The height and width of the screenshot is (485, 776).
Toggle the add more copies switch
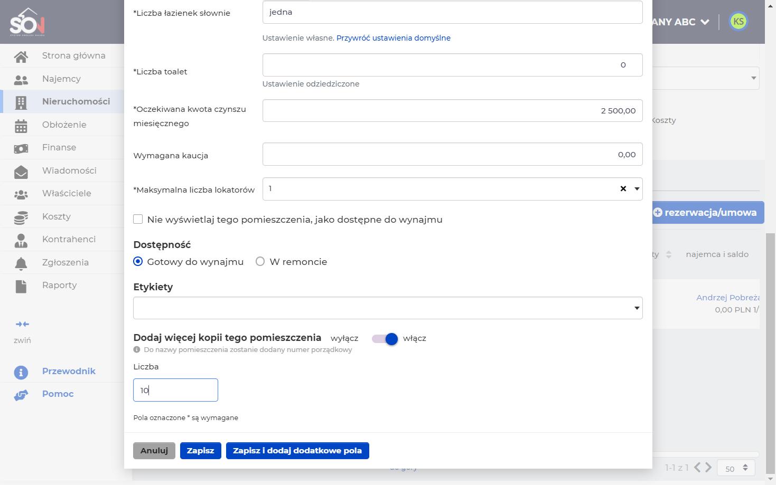[x=385, y=339]
